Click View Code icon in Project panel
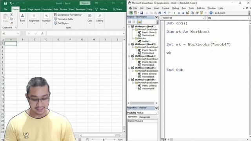 click(129, 22)
